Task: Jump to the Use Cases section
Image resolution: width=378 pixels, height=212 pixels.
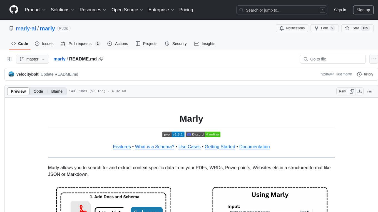Action: click(x=189, y=147)
